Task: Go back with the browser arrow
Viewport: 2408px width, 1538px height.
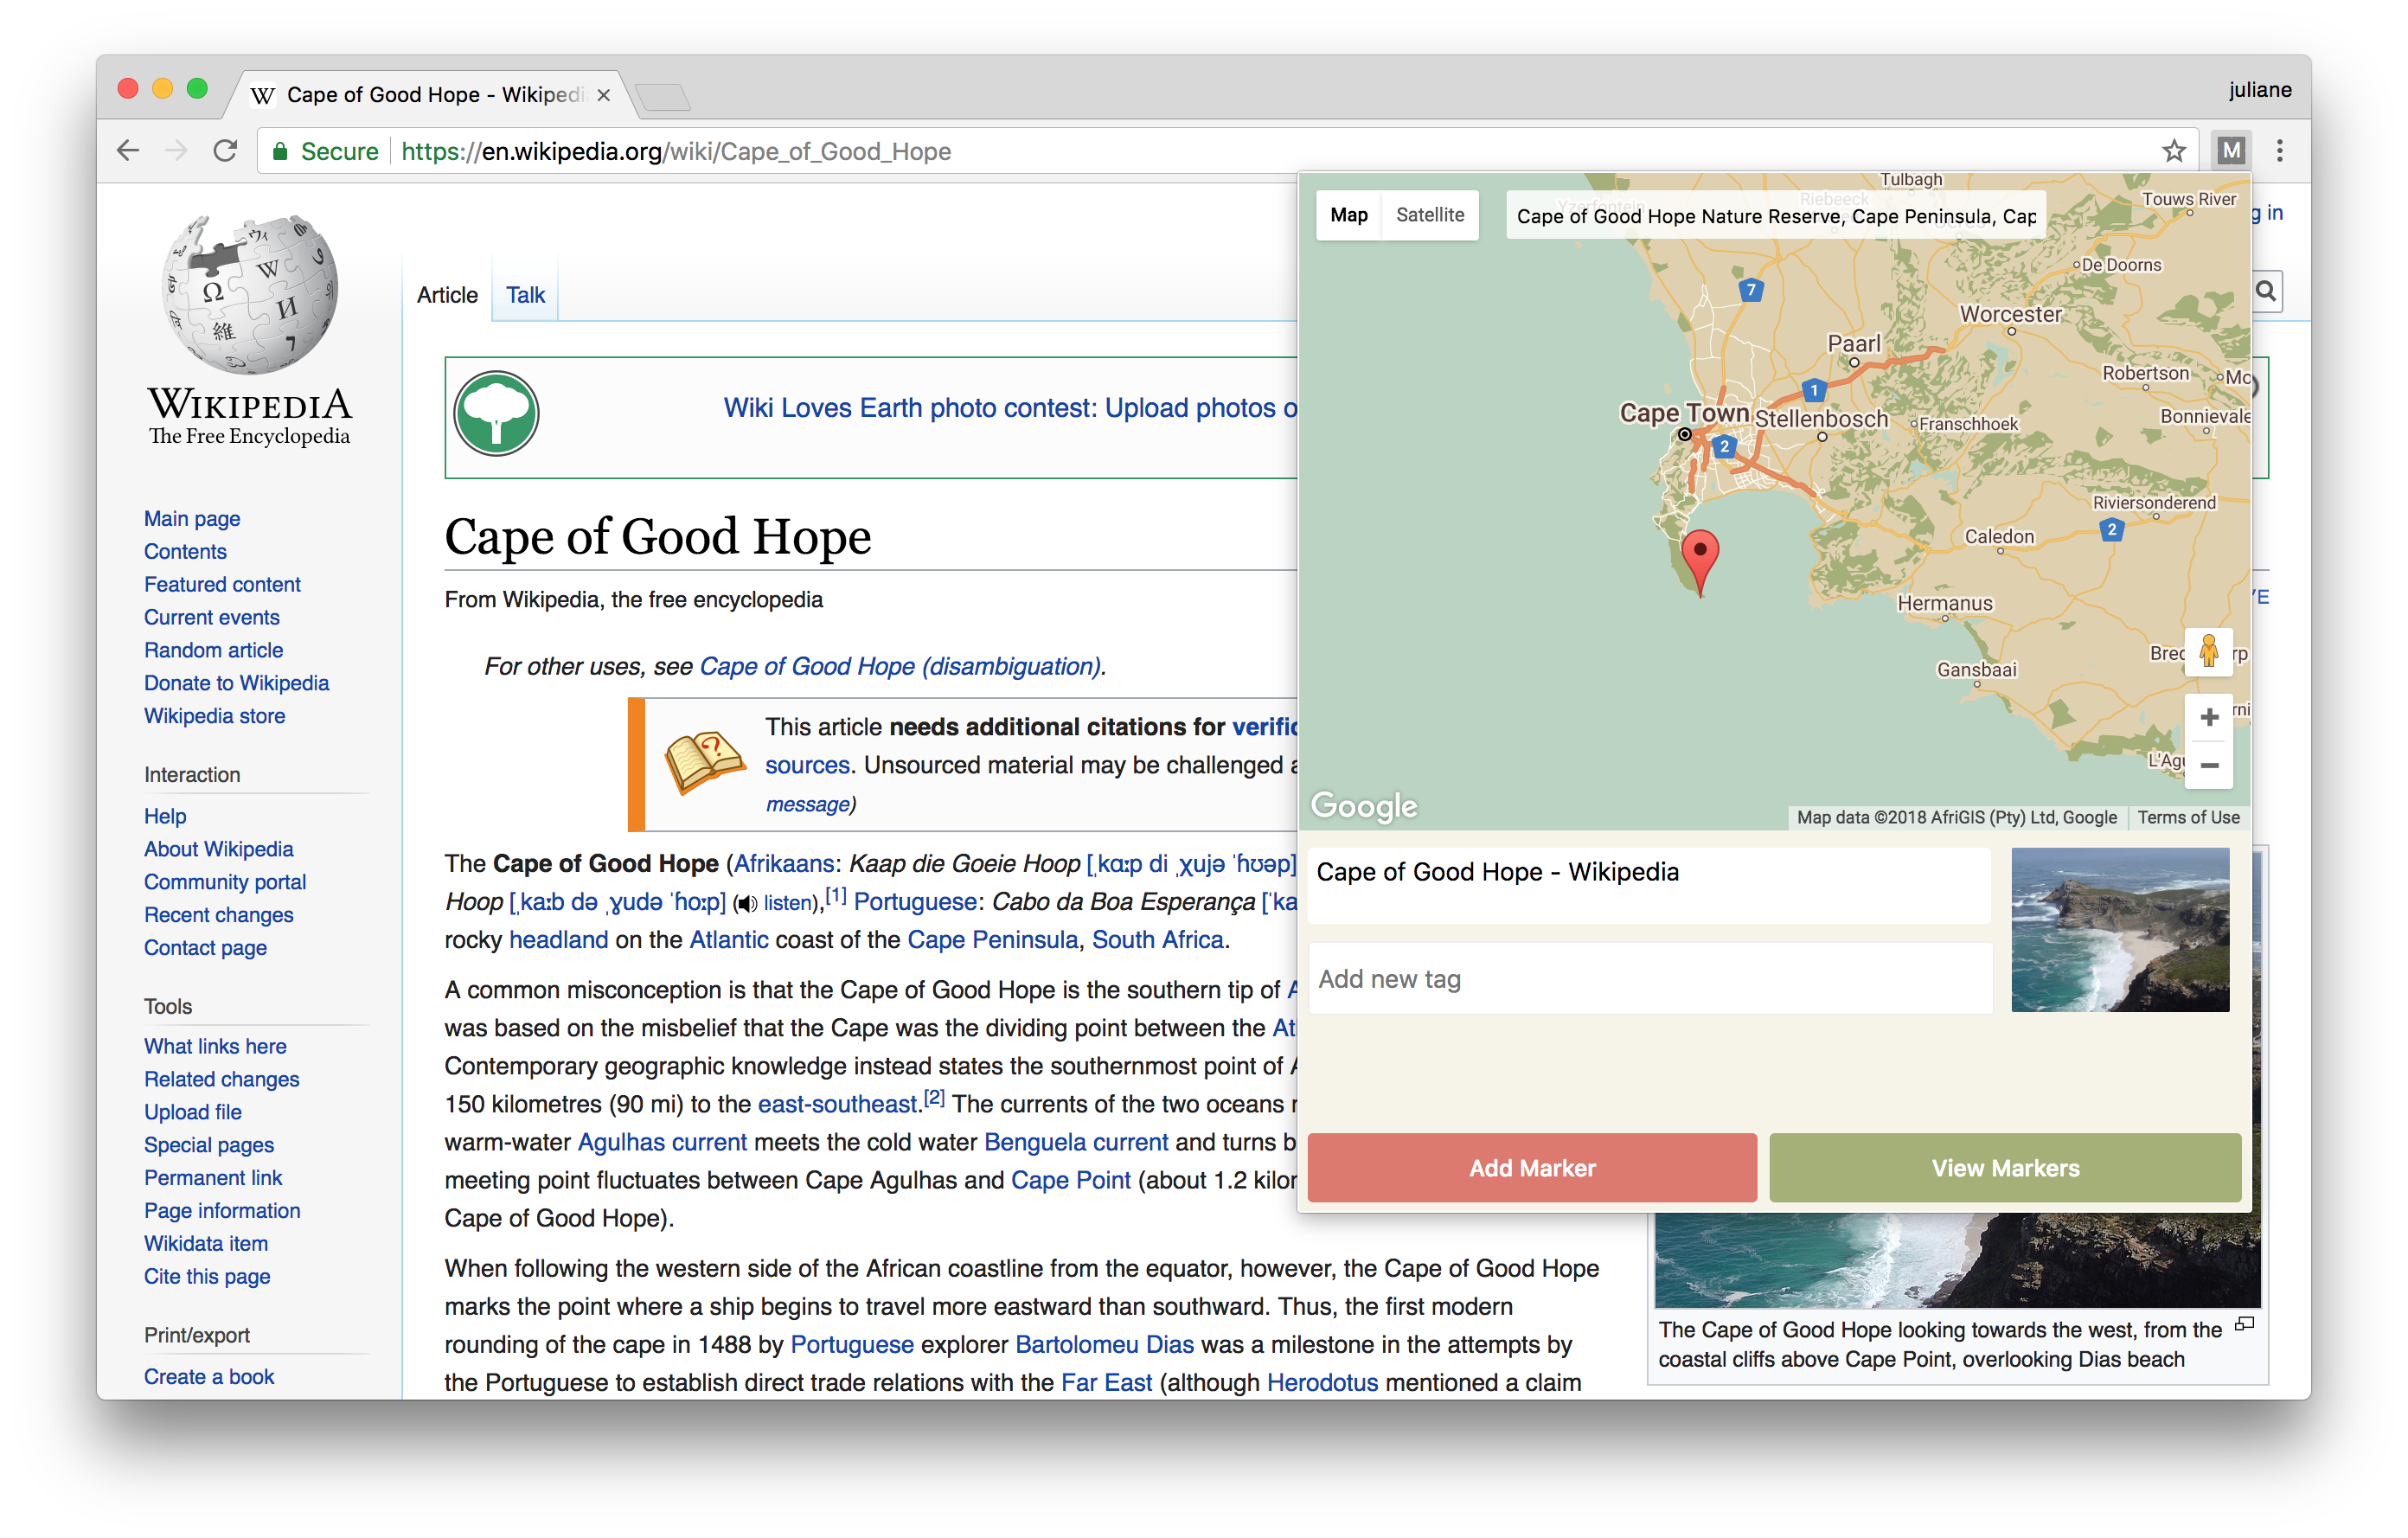Action: (128, 151)
